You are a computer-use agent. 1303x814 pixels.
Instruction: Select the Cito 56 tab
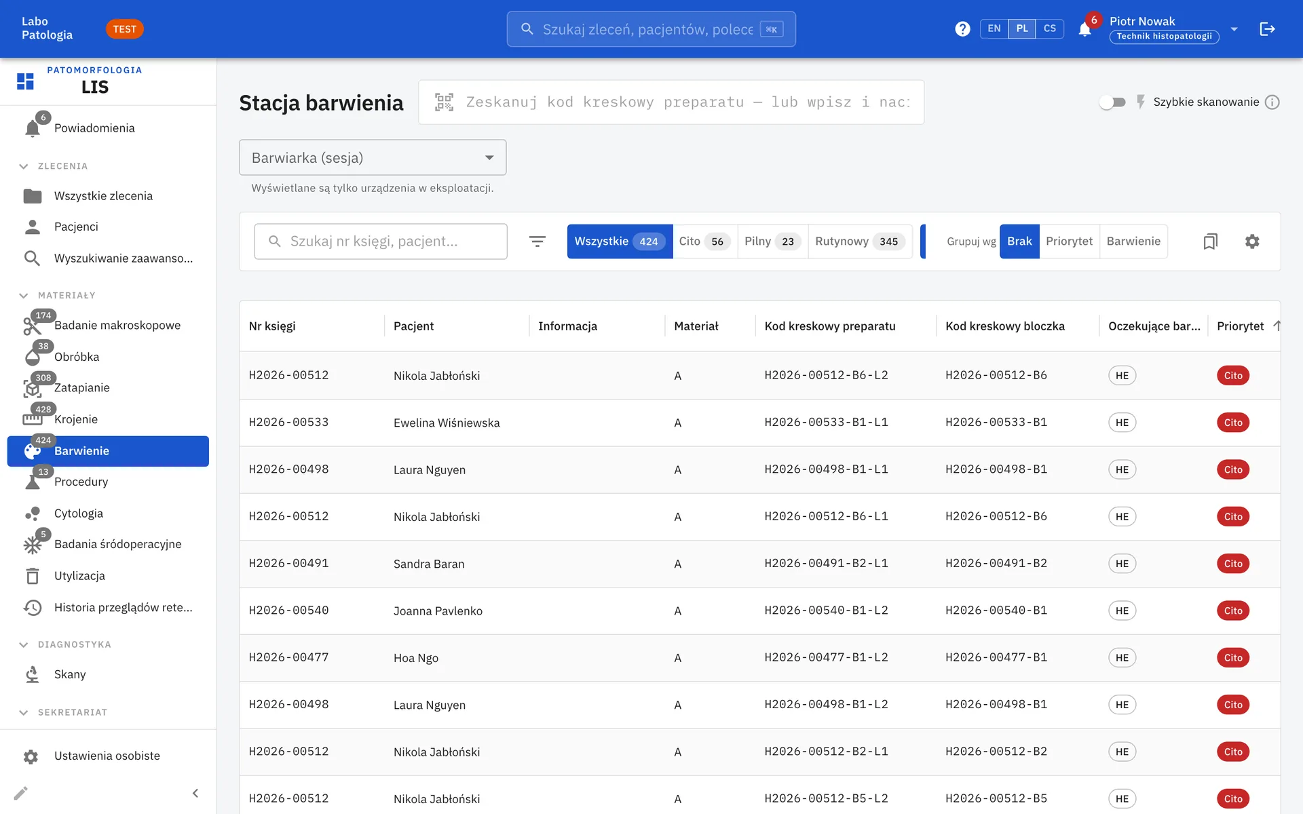[704, 241]
